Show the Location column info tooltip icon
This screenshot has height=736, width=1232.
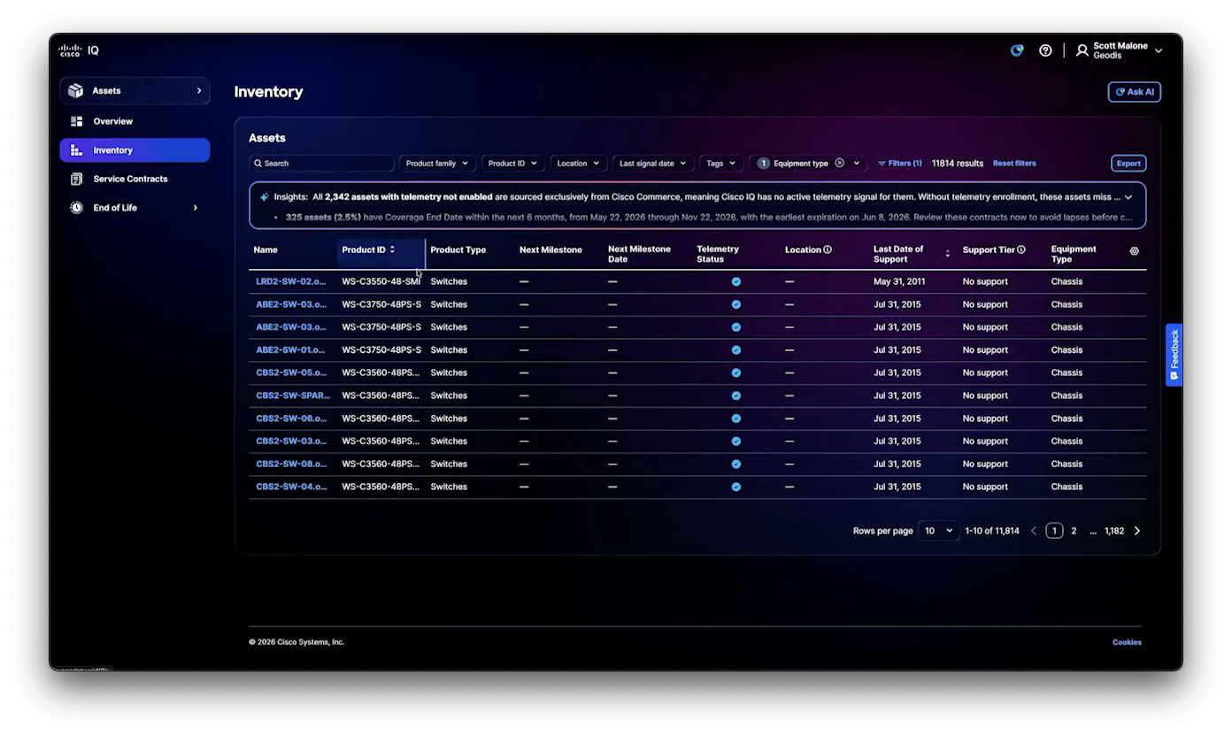(828, 249)
